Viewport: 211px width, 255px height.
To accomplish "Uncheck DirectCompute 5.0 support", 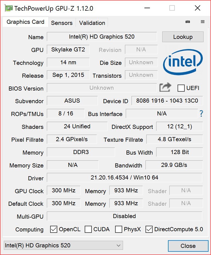I will coord(149,229).
